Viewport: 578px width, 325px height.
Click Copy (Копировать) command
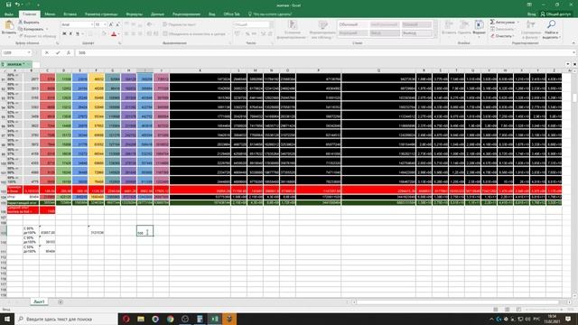click(31, 29)
